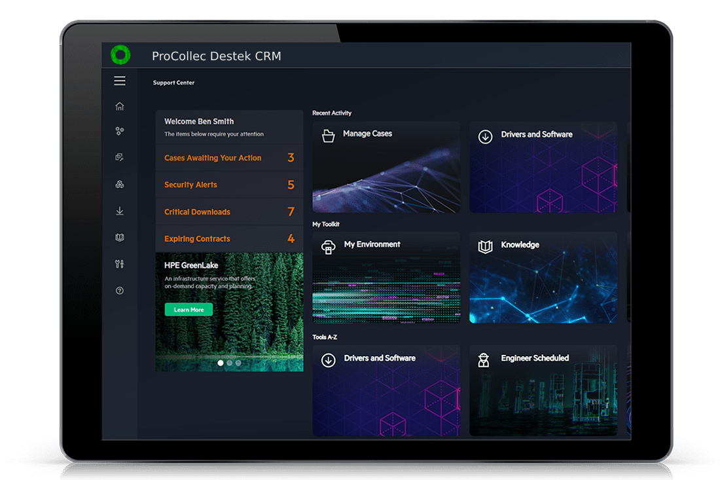Screen dimensions: 720x480
Task: Open the Engineer Scheduled tile
Action: [x=543, y=390]
